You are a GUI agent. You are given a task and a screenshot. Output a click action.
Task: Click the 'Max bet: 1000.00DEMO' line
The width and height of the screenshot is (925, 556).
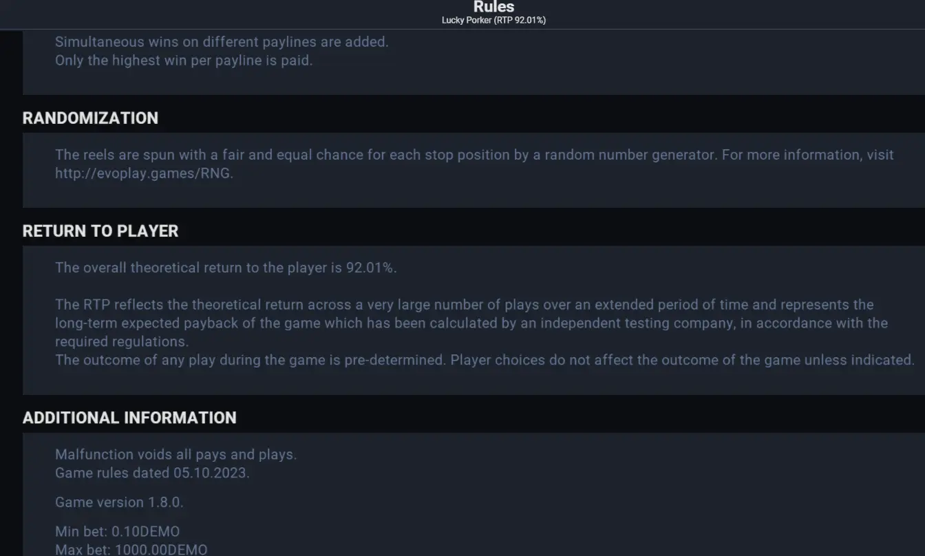131,550
